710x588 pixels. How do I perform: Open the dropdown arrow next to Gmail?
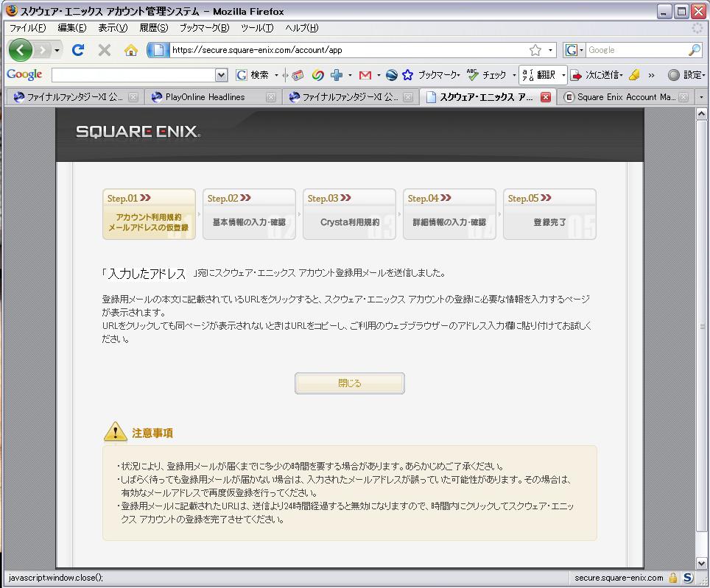click(379, 75)
